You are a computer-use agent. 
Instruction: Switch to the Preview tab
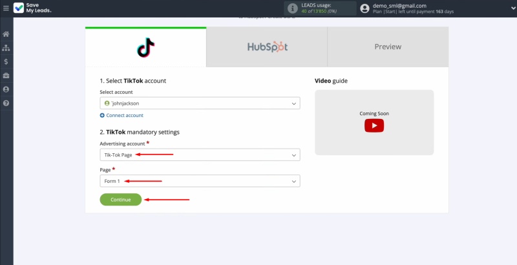pyautogui.click(x=388, y=47)
